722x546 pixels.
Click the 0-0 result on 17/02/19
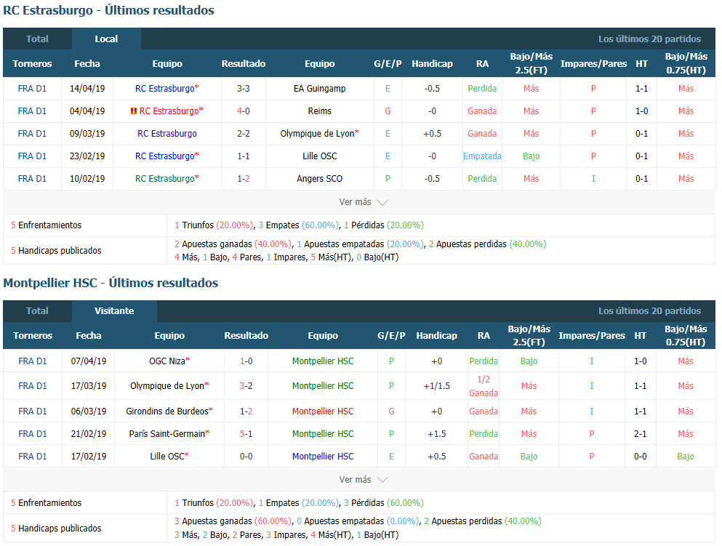pyautogui.click(x=246, y=457)
